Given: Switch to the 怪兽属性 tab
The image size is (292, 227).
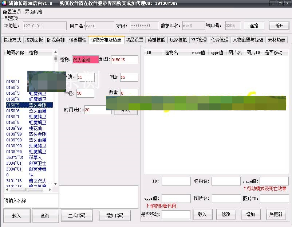Looking at the screenshot, I should (x=78, y=40).
